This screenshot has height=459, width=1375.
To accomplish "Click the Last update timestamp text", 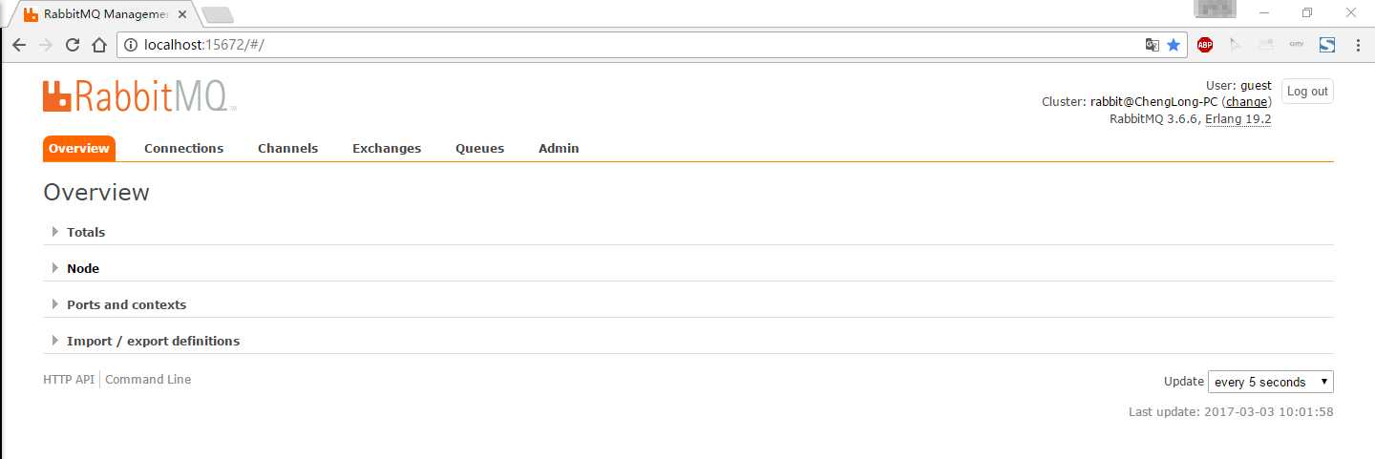I will click(x=1231, y=412).
